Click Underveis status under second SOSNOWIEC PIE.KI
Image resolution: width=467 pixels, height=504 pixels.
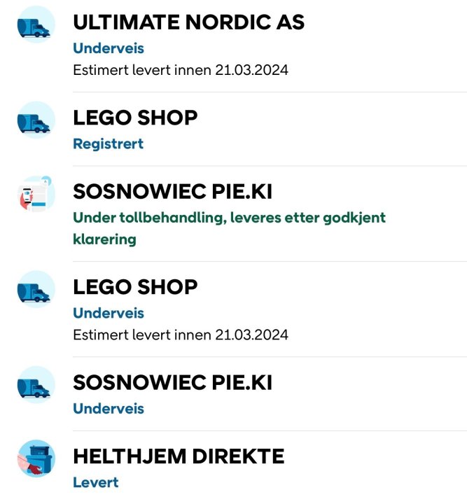[x=109, y=409]
